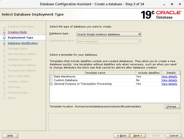Click the Database Identification step bullet icon
Viewport: 184px width, 139px height.
(x=4, y=43)
